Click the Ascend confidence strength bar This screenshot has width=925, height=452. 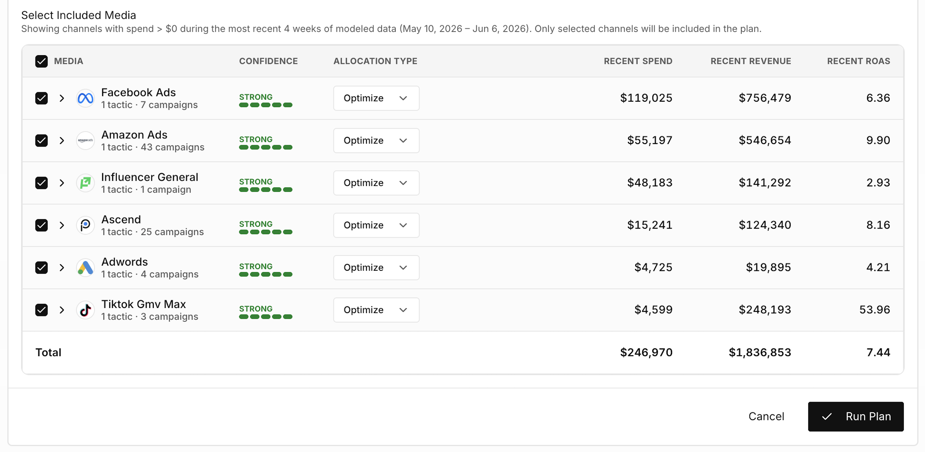[x=266, y=232]
